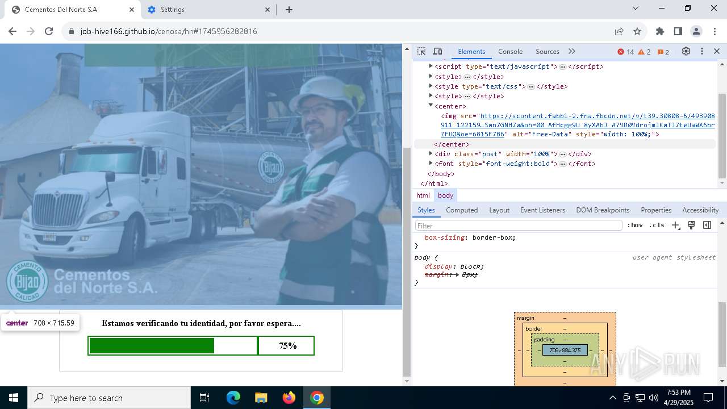Click the display: block declaration

[454, 266]
